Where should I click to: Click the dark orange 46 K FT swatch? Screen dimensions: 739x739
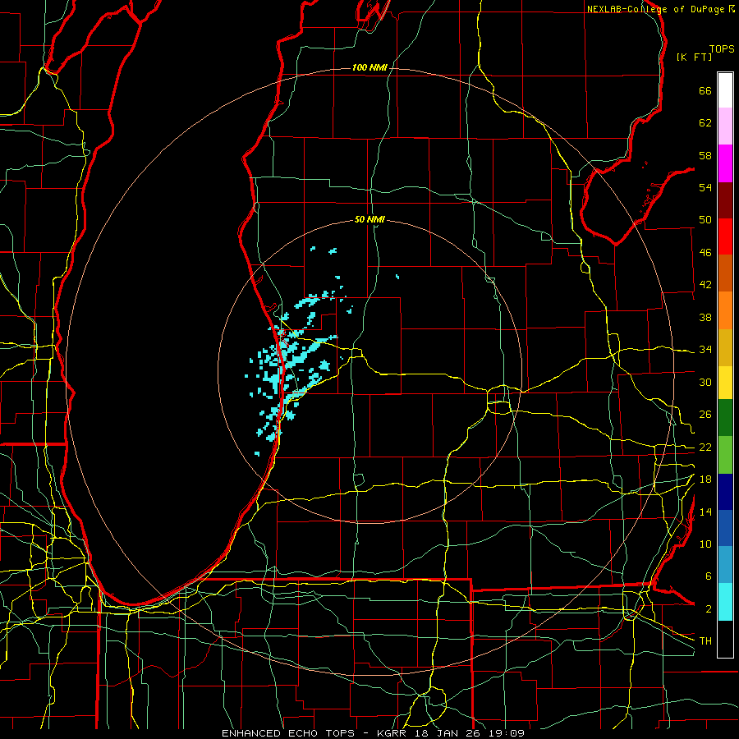pos(725,273)
